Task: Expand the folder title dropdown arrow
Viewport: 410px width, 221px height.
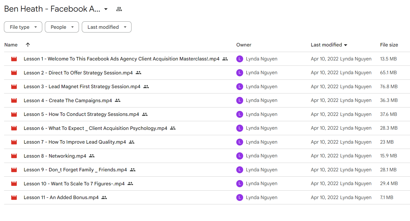Action: coord(106,9)
